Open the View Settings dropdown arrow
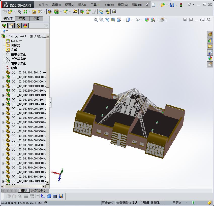Screen dimensions: 214x206 [x=167, y=20]
